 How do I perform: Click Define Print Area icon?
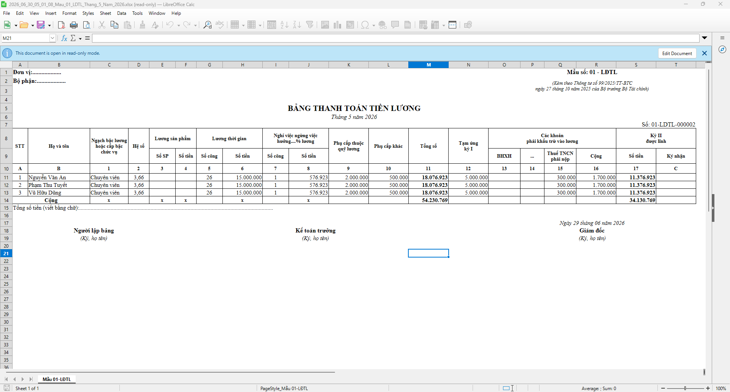(x=423, y=25)
